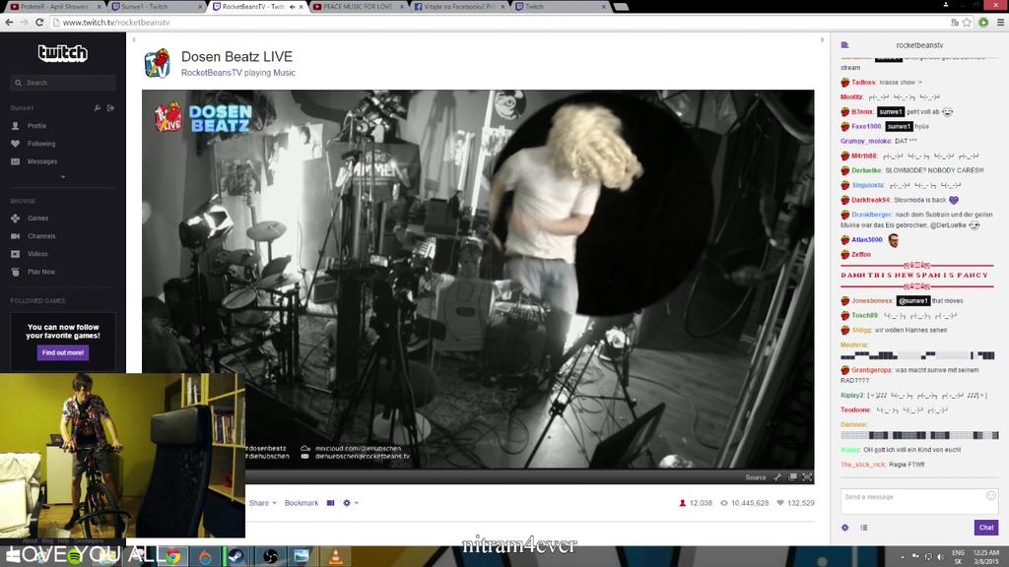Click chat username Grumpy_moloko
1009x567 pixels.
865,141
